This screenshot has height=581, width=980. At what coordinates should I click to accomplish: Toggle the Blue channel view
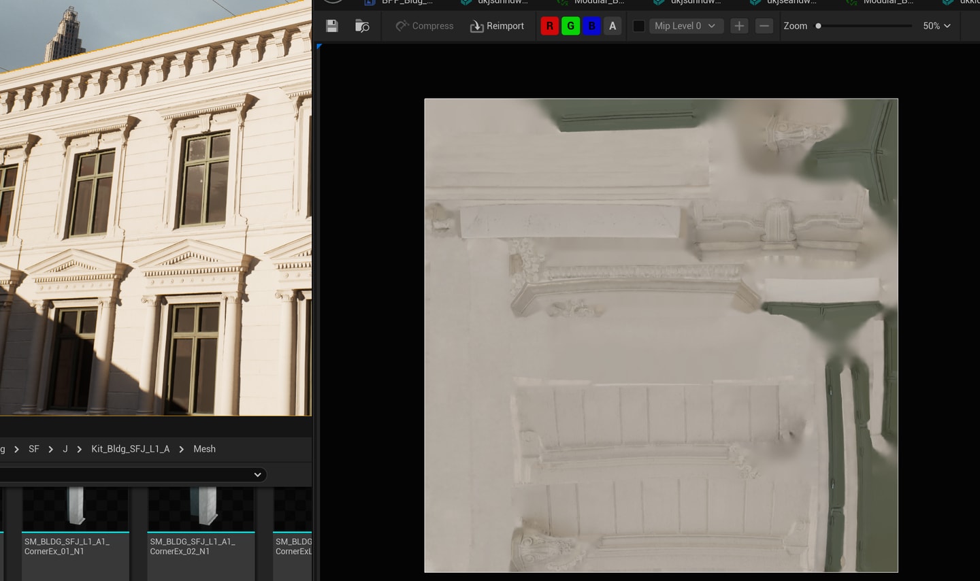(591, 26)
